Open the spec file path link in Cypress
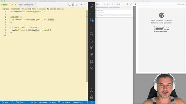The height and width of the screenshot is (104, 186). [x=108, y=8]
